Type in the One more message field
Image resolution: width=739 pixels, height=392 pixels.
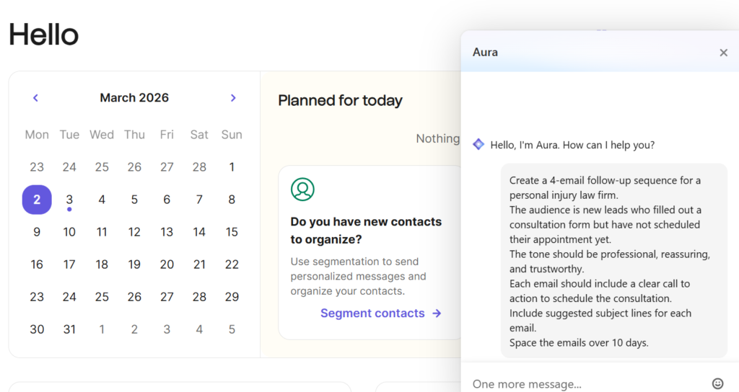coord(585,383)
